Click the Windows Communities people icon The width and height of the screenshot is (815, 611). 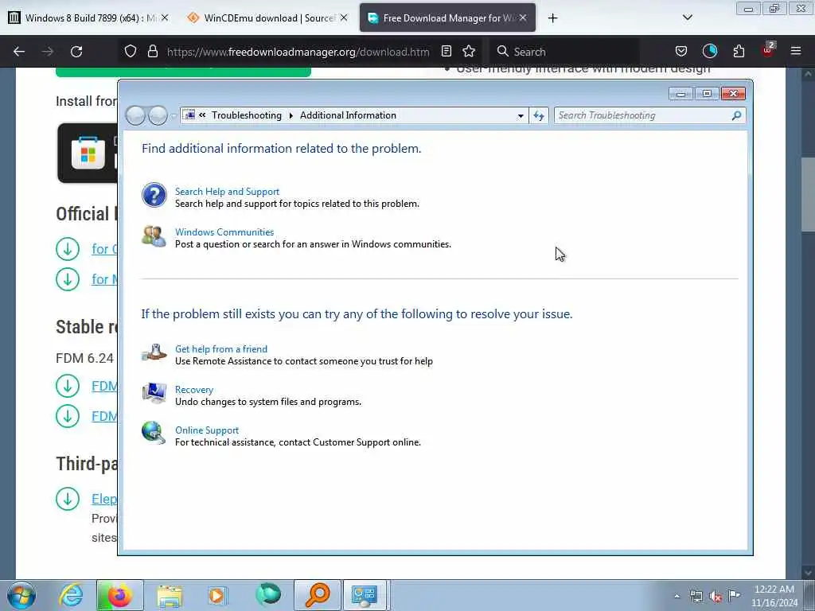tap(154, 235)
